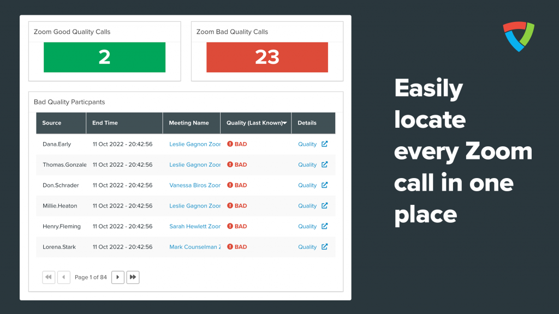Open Sarah Hewlett Zoom meeting link
Image resolution: width=559 pixels, height=314 pixels.
[x=195, y=226]
